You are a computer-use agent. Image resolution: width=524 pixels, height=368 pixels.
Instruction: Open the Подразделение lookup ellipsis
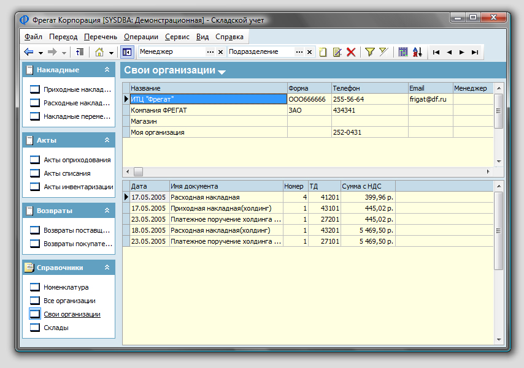[299, 52]
